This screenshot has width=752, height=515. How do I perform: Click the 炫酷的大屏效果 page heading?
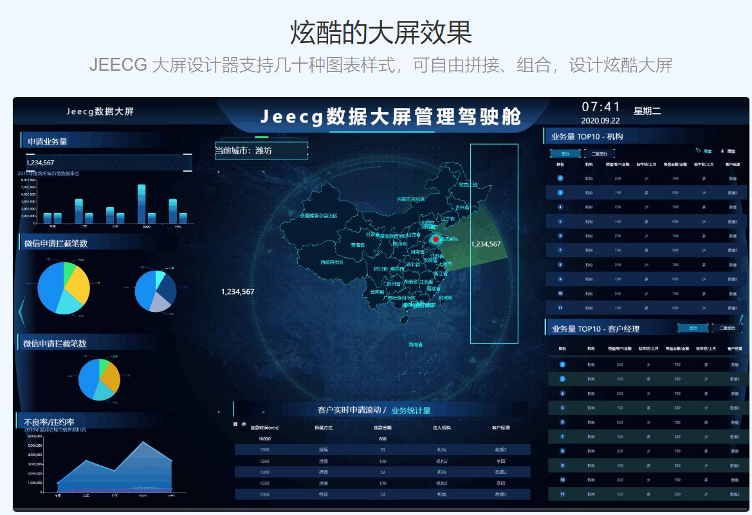381,33
